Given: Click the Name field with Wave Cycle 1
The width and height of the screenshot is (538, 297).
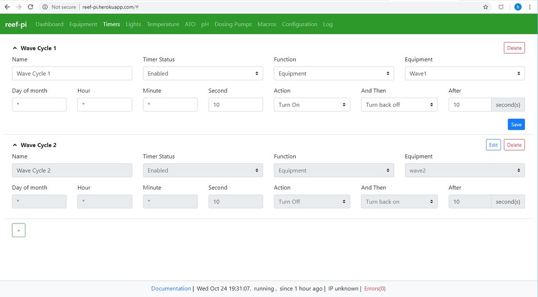Looking at the screenshot, I should tap(72, 73).
